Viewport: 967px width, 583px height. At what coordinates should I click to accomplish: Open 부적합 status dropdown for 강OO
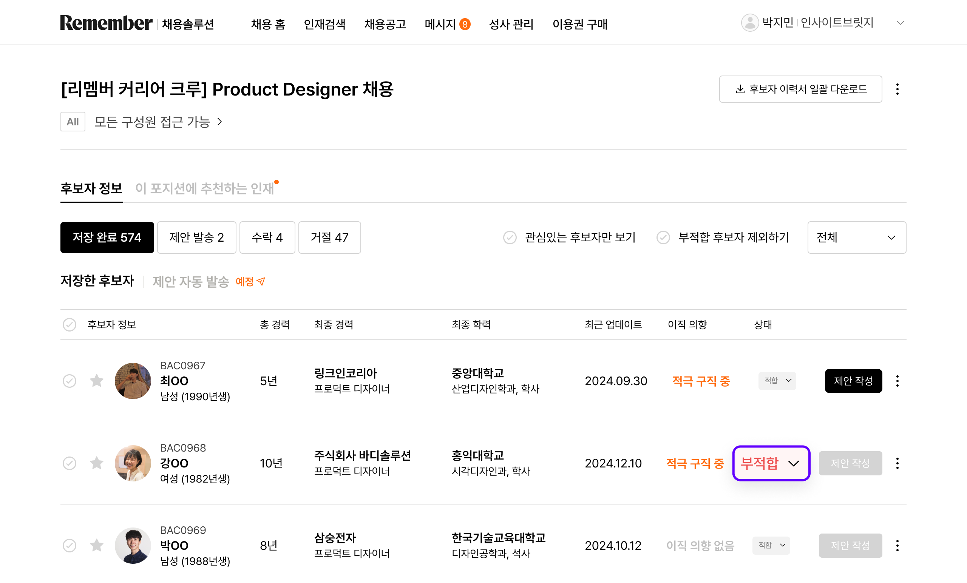[771, 463]
